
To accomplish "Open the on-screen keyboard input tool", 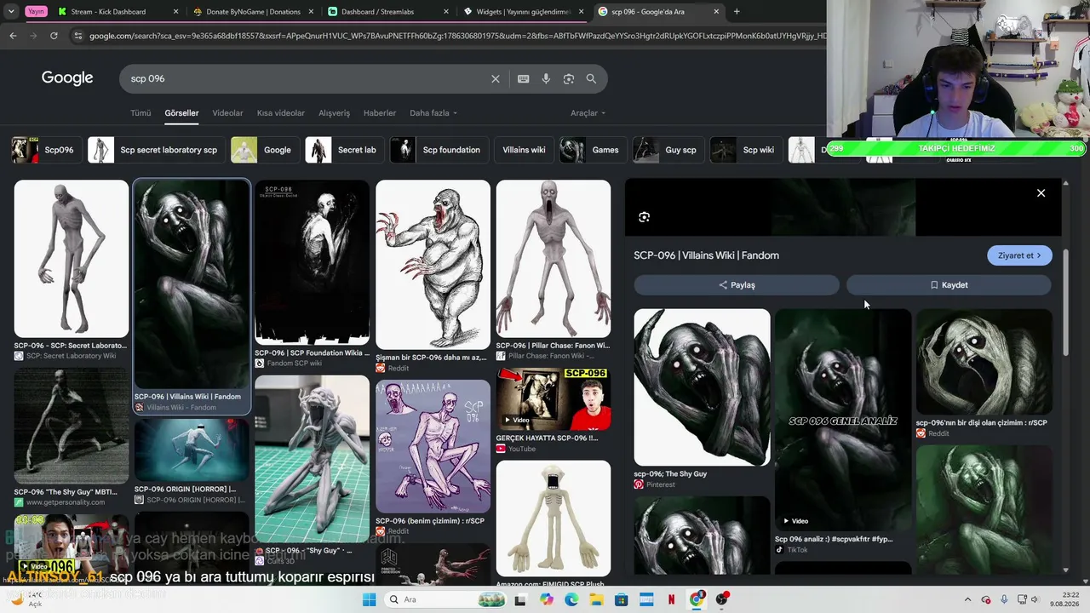I will click(x=524, y=79).
